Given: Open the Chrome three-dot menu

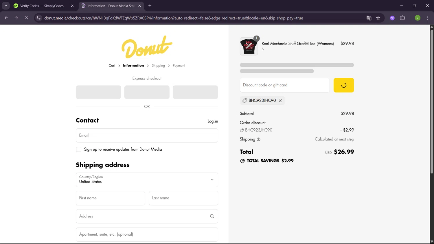Looking at the screenshot, I should [x=428, y=18].
